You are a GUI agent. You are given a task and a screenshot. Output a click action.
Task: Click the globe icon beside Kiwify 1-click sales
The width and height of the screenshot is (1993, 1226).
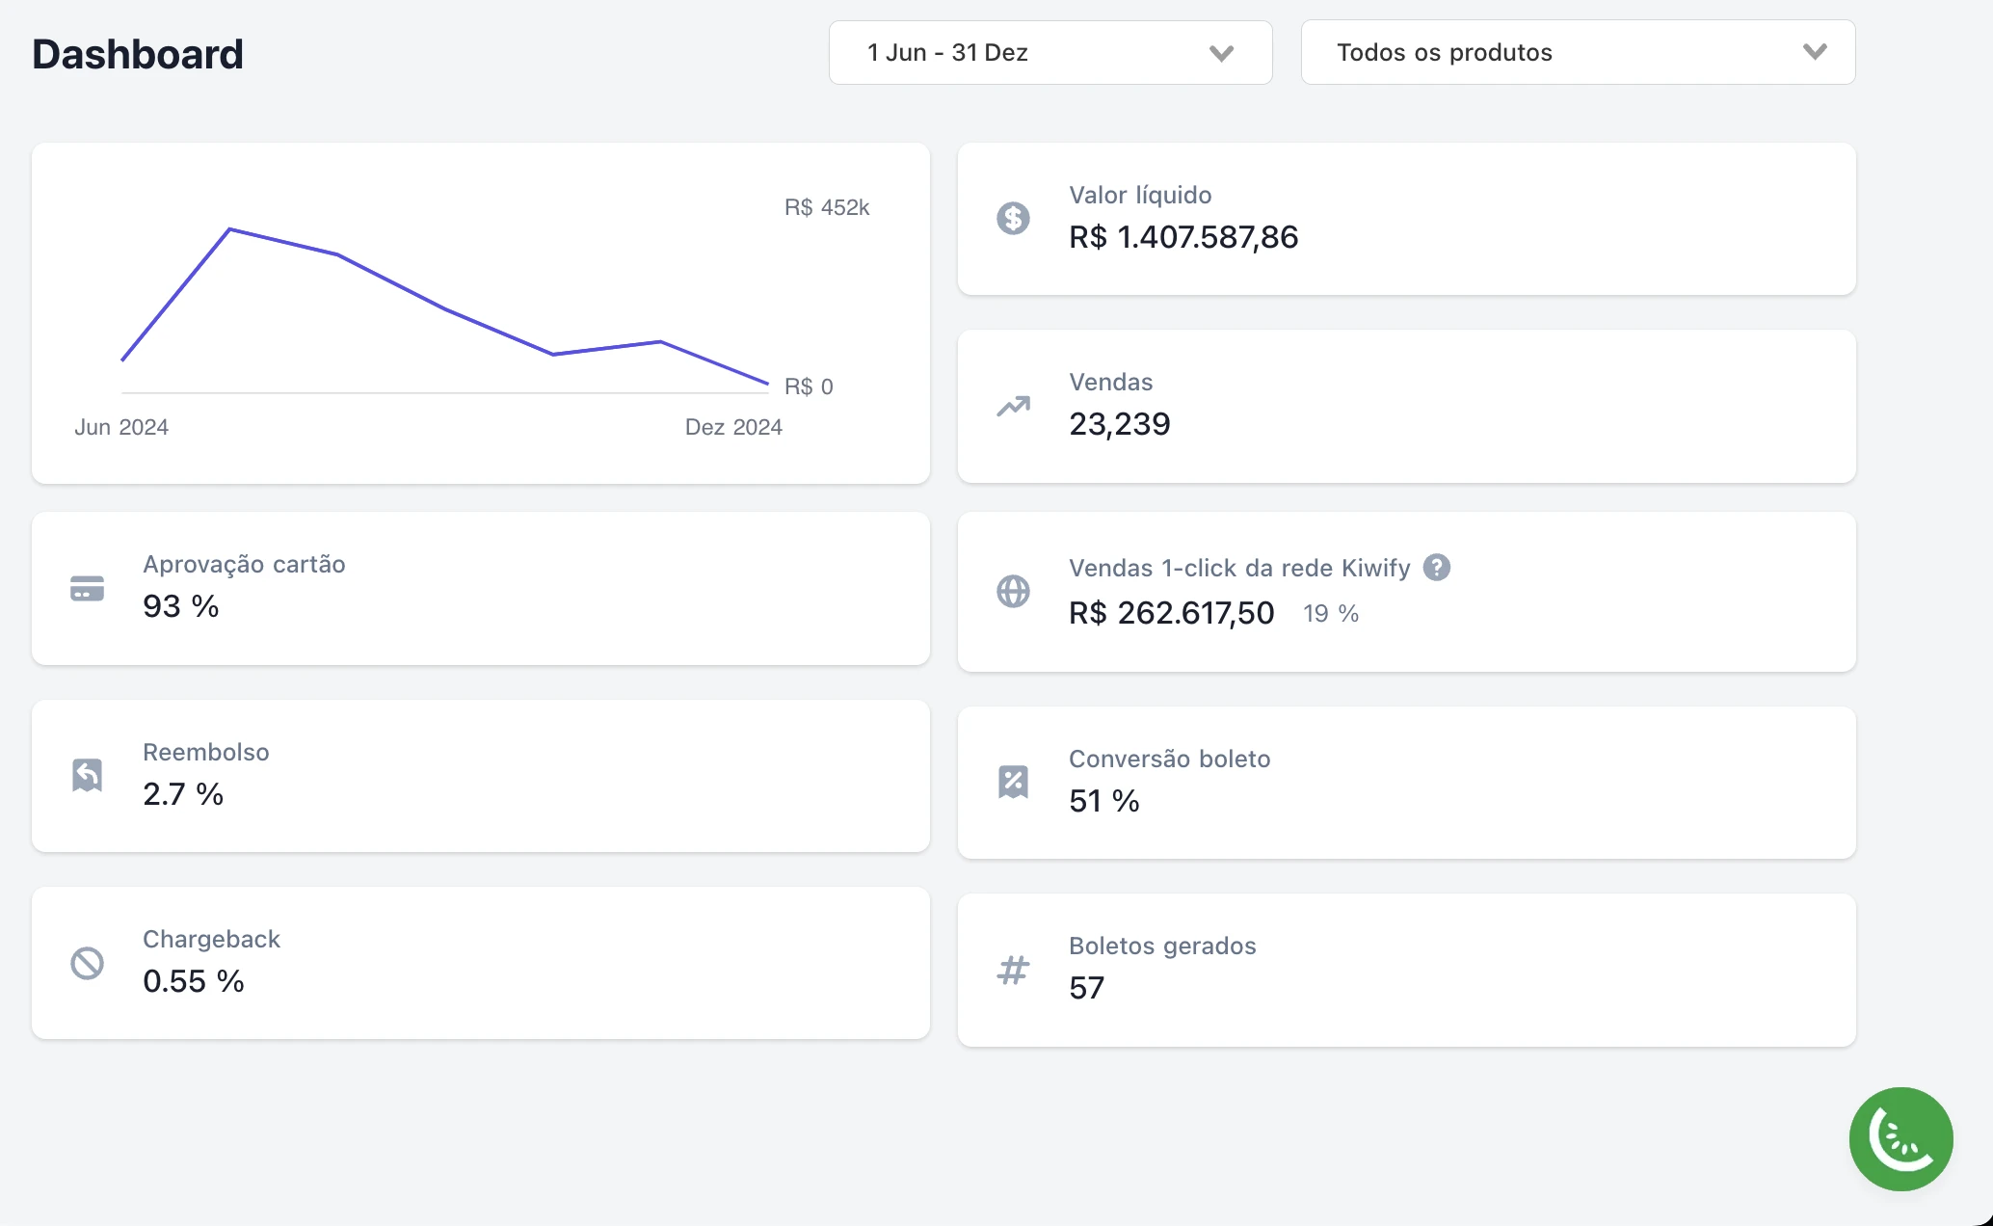[1013, 591]
